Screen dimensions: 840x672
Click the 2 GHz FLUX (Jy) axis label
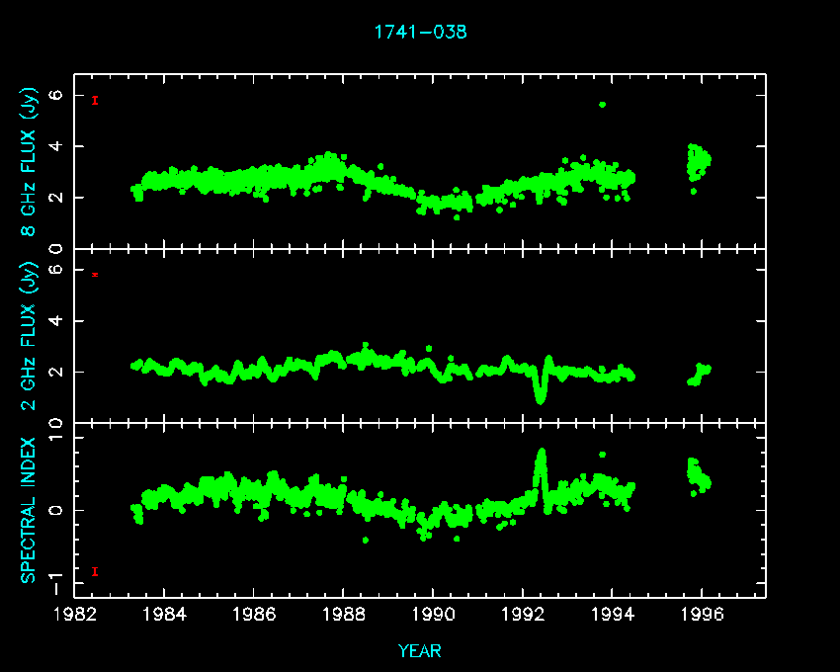pyautogui.click(x=29, y=336)
